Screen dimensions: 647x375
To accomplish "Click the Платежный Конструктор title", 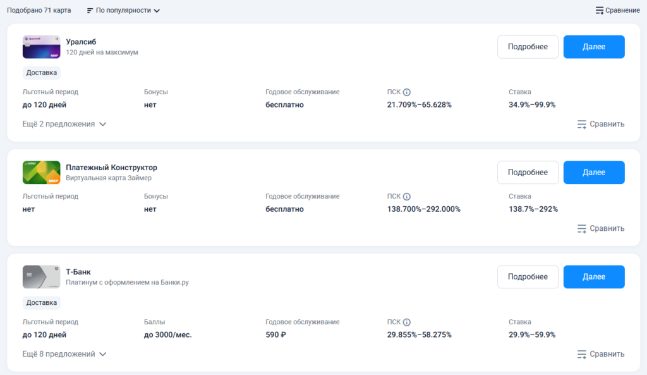I will [x=111, y=167].
